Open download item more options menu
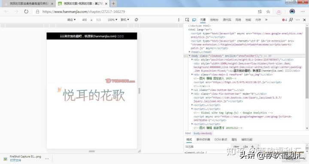Image resolution: width=309 pixels, height=164 pixels. point(47,158)
